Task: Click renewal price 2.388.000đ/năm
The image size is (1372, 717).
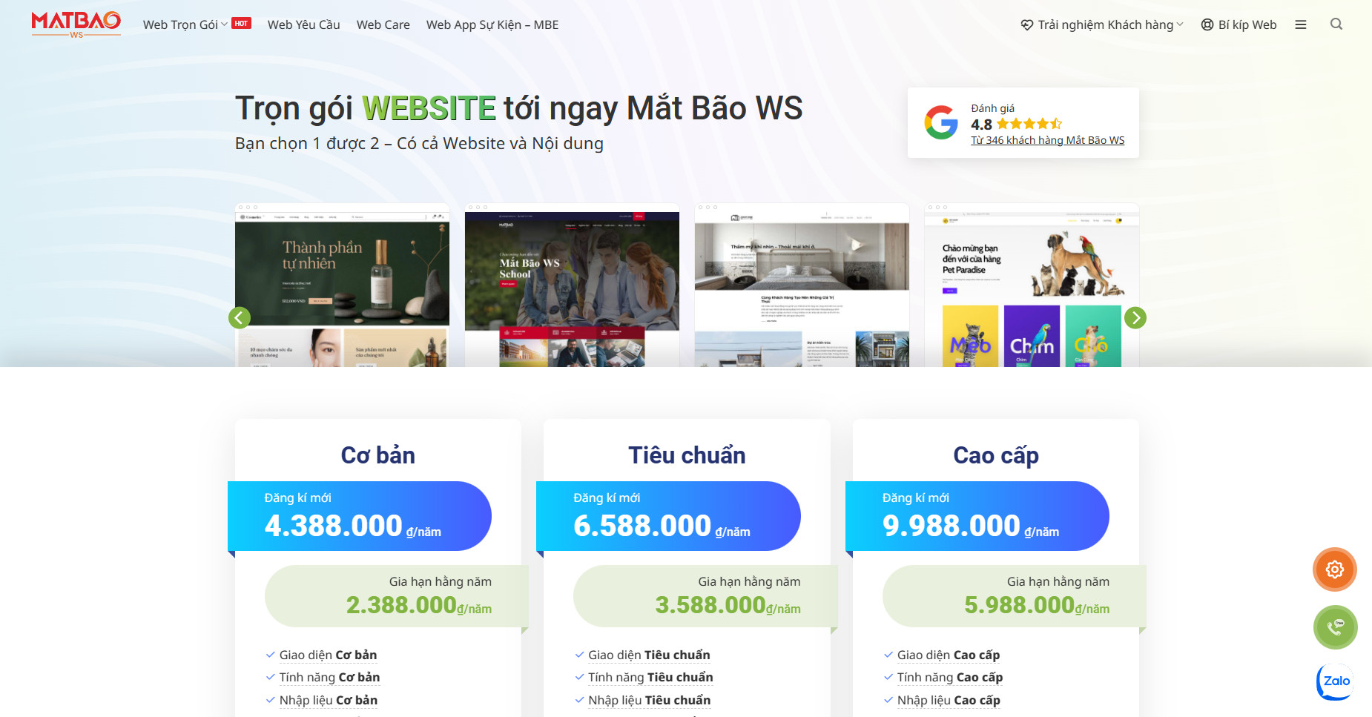Action: click(x=419, y=605)
